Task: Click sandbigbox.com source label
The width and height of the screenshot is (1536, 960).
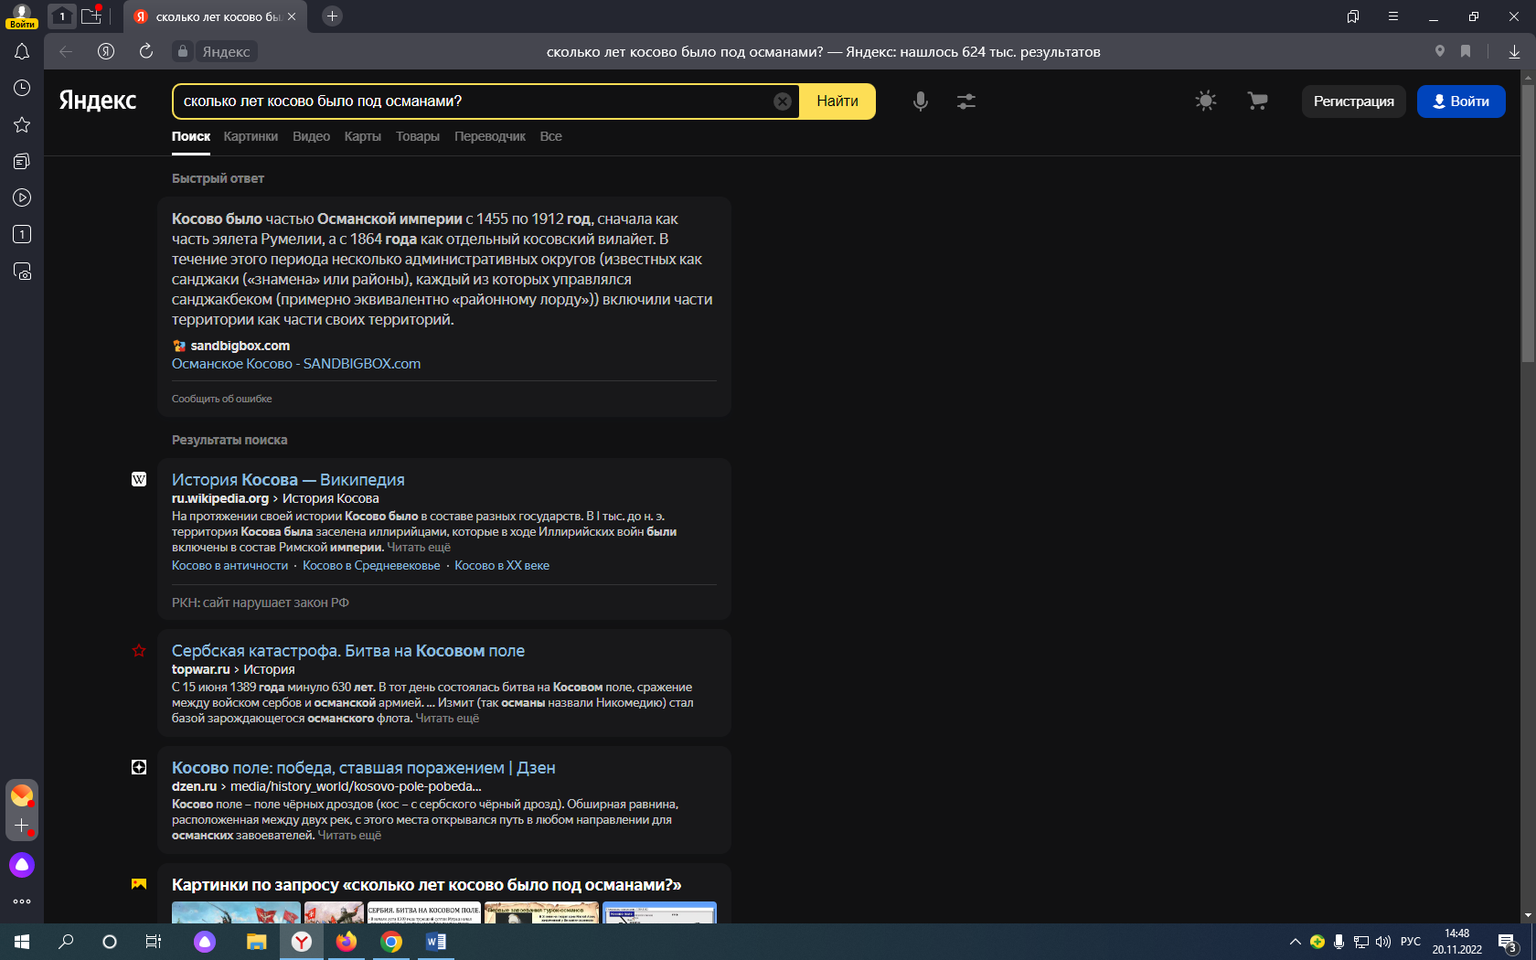Action: coord(240,346)
